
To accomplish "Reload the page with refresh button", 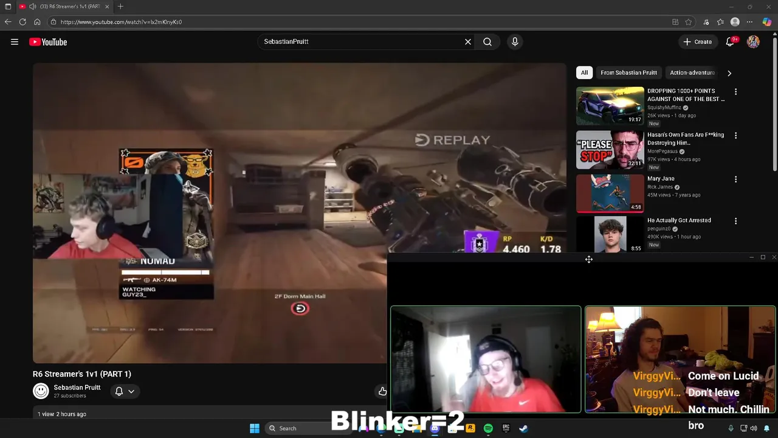I will (x=22, y=22).
